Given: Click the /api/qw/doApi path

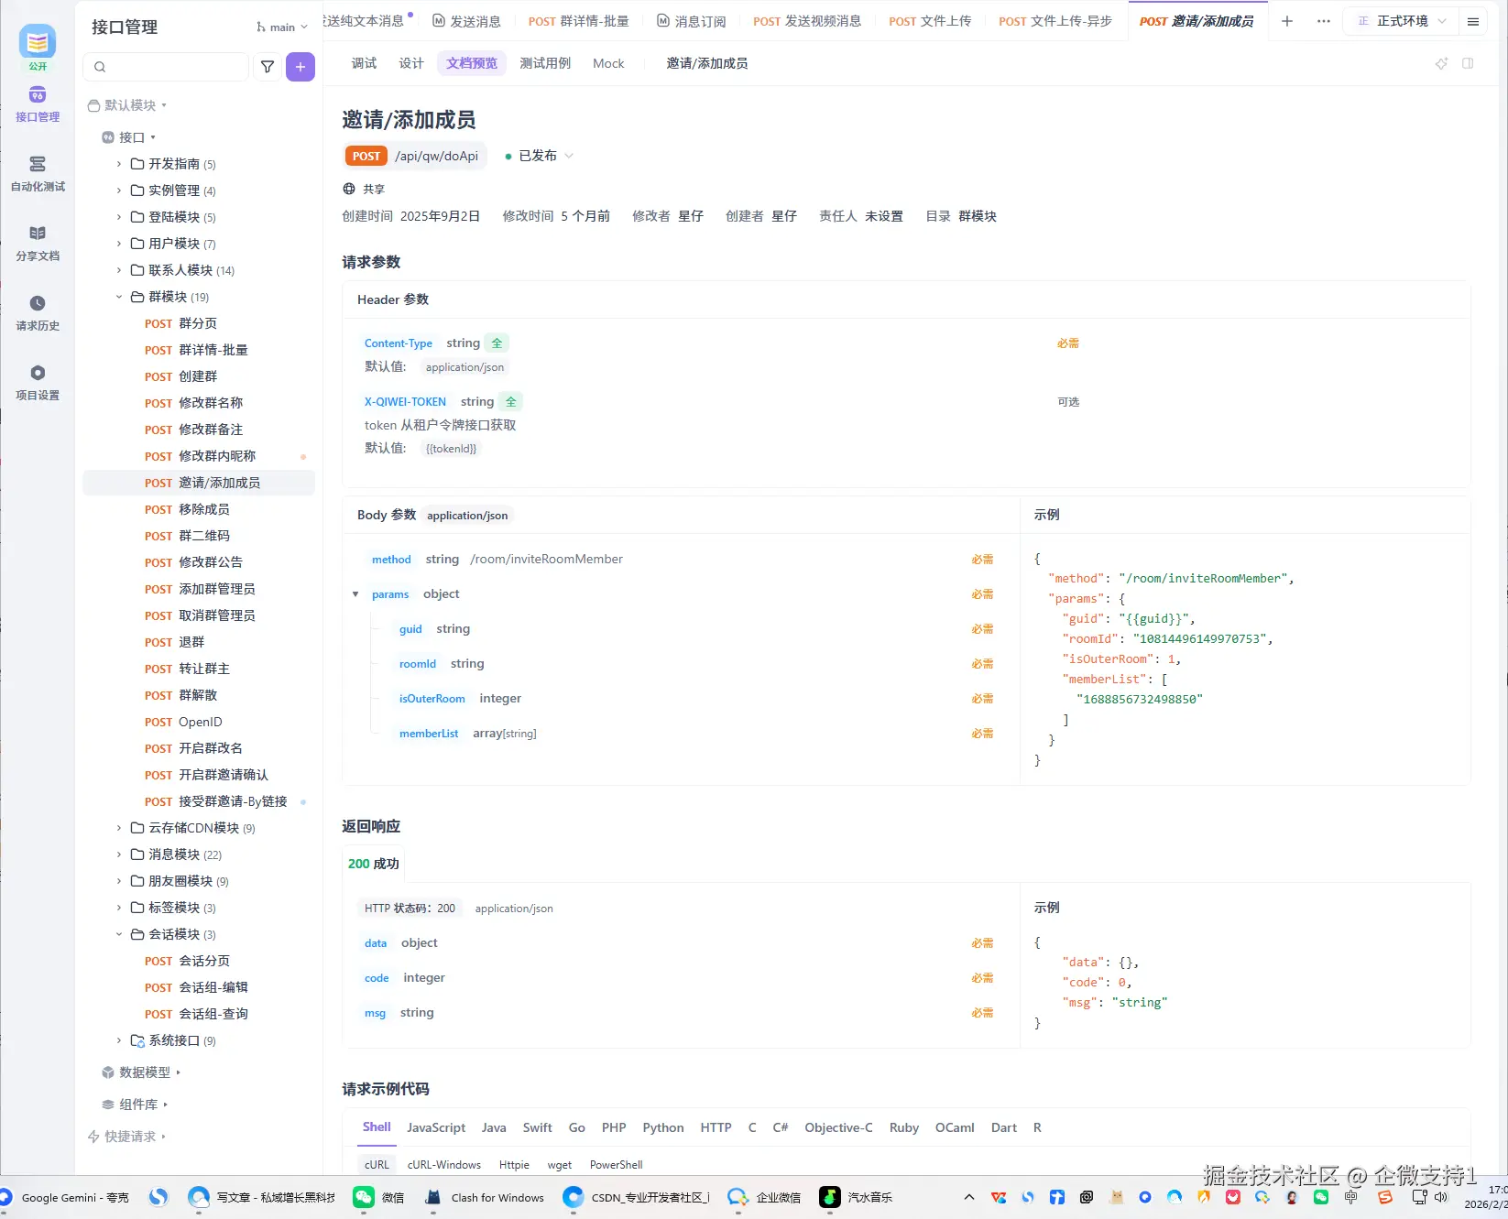Looking at the screenshot, I should tap(436, 156).
